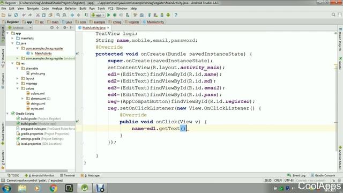This screenshot has width=343, height=193.
Task: Click the Save All toolbar icon
Action: [x=10, y=15]
